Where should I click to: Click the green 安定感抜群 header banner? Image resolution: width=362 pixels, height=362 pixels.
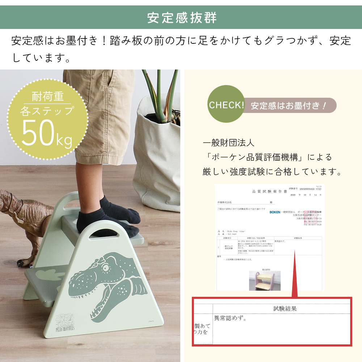click(x=181, y=17)
